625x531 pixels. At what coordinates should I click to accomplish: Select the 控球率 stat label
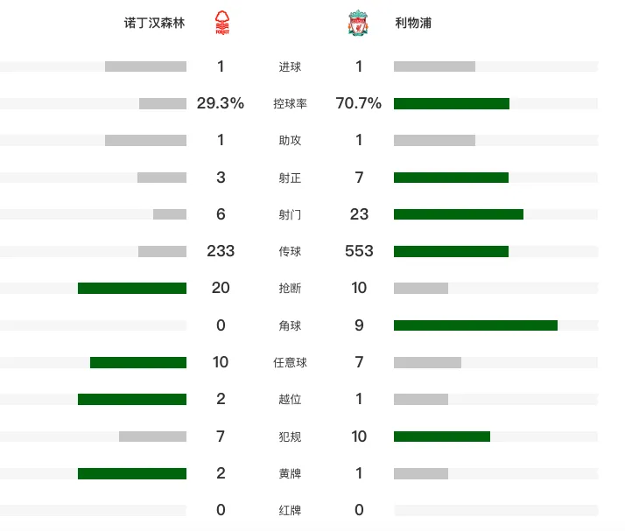290,103
